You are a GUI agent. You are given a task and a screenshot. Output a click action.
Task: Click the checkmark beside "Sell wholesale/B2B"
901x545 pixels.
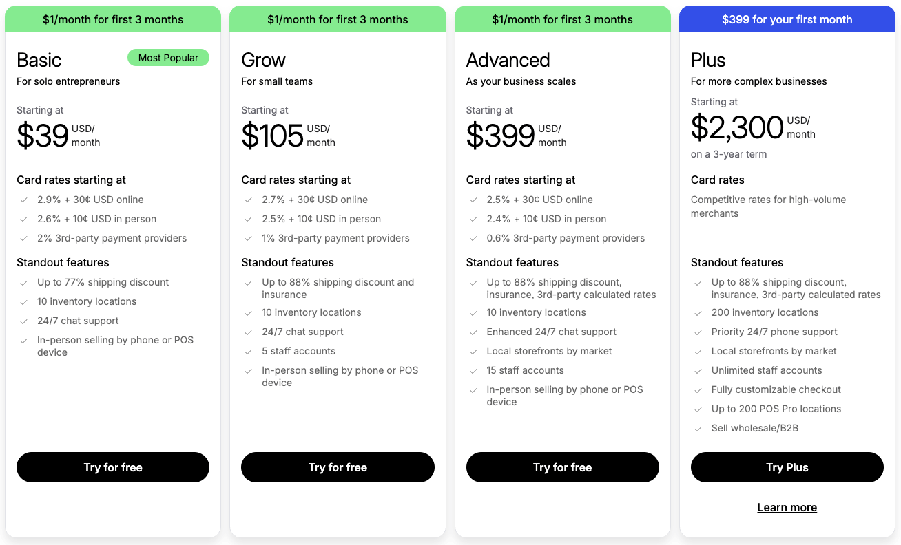coord(698,428)
